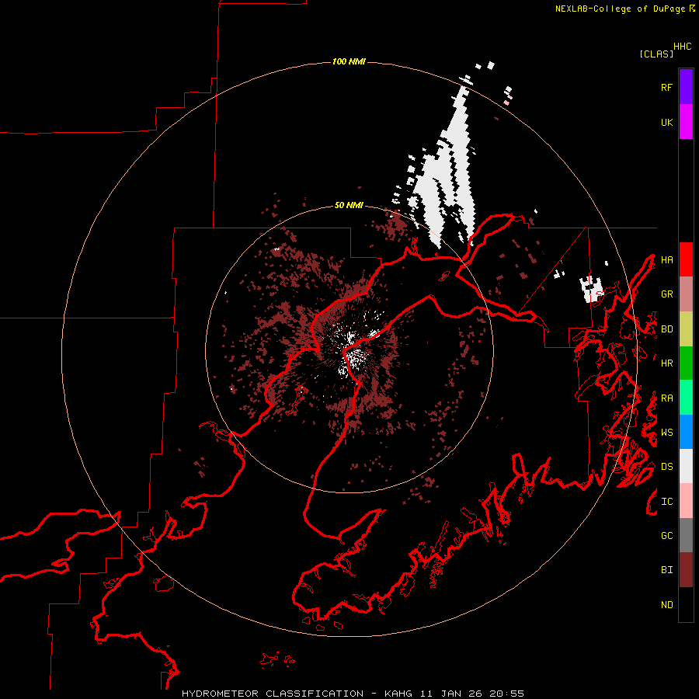The height and width of the screenshot is (699, 699).
Task: Click the BD yellow legend swatch
Action: pos(686,329)
